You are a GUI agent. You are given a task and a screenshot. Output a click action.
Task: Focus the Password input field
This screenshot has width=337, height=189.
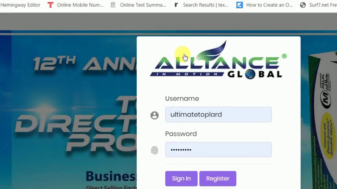click(x=219, y=150)
